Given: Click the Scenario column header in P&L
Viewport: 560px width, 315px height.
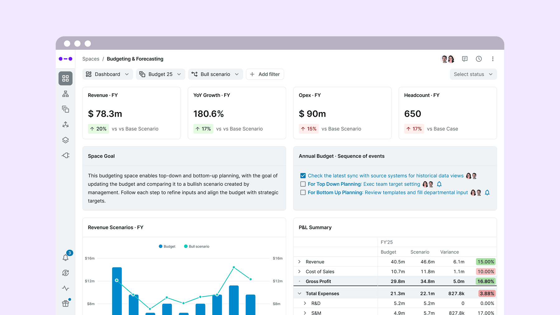Looking at the screenshot, I should [420, 252].
